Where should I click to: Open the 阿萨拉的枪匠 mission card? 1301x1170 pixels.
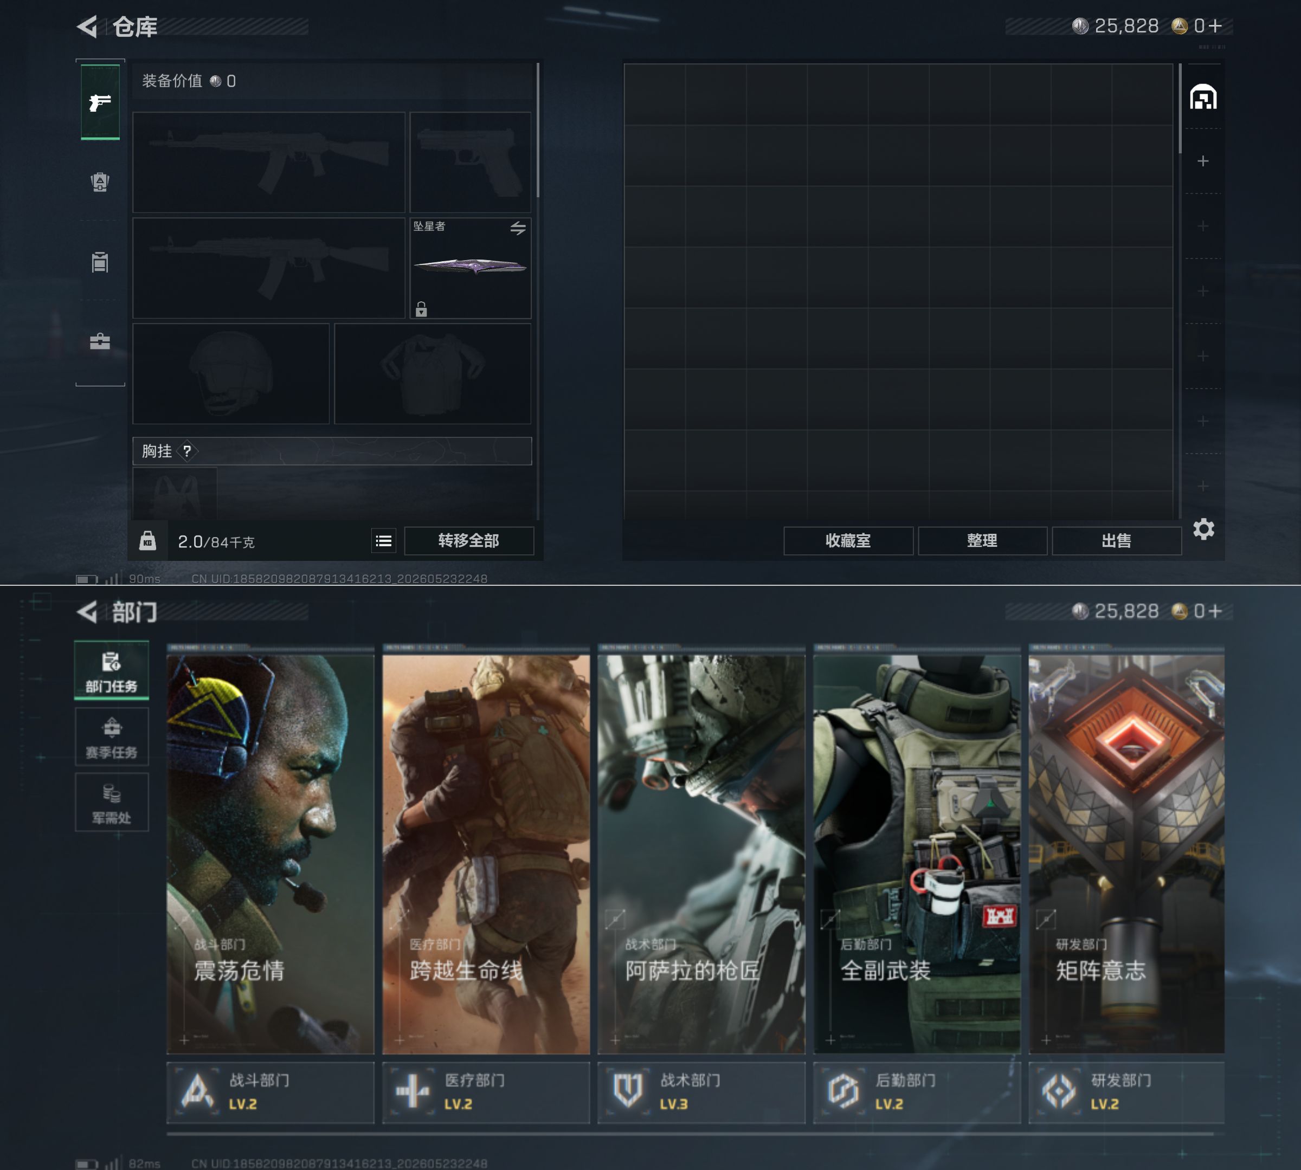pyautogui.click(x=701, y=850)
